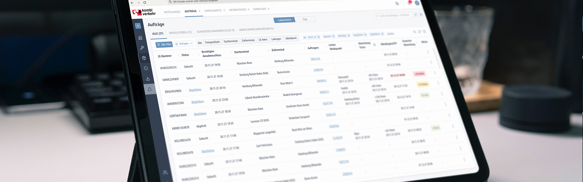Close the Aufträge tab
The height and width of the screenshot is (182, 583).
pyautogui.click(x=199, y=11)
